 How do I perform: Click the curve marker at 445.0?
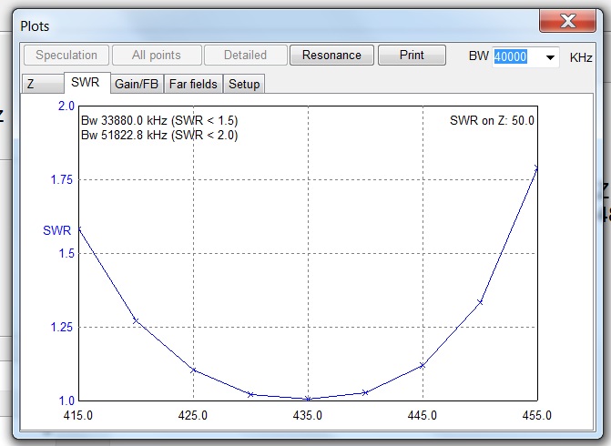423,365
